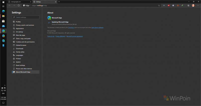
Task: Click the orange circle extension icon
Action: 178,5
